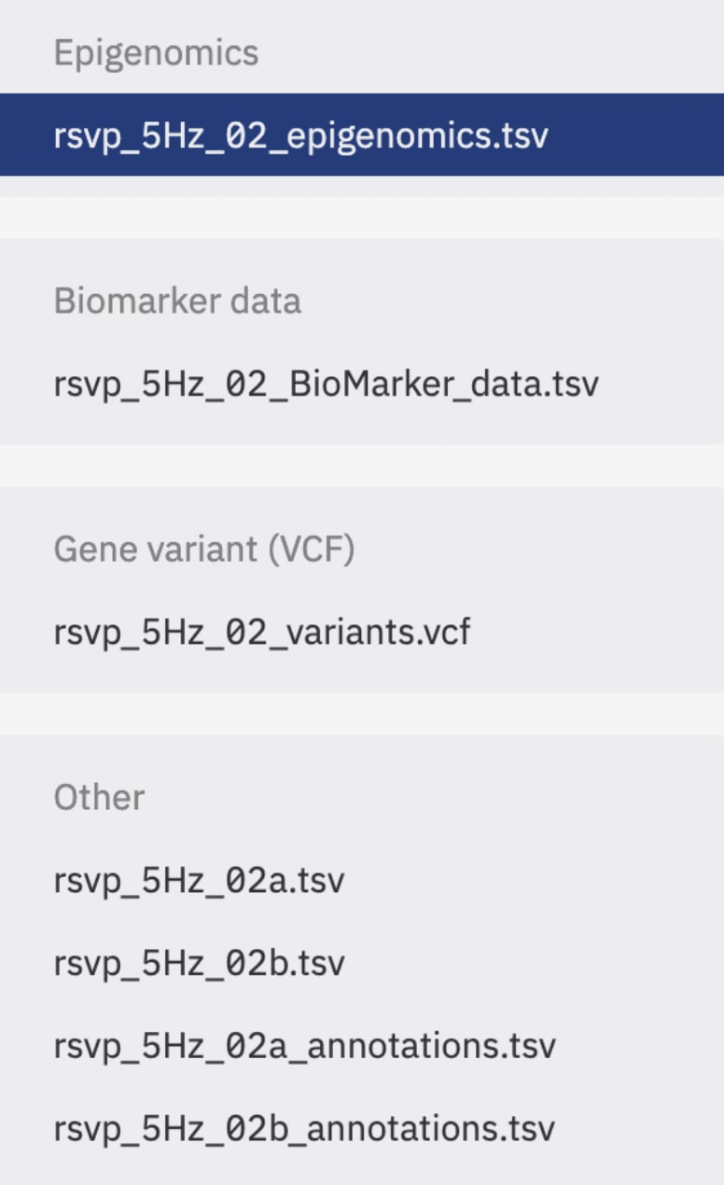724x1185 pixels.
Task: Select the first file under Other
Action: click(199, 879)
